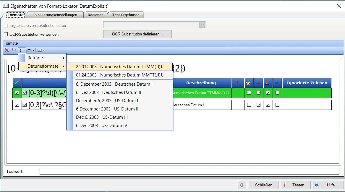This screenshot has height=192, width=345.
Task: Enable OCR-Substitution verwenden checkbox
Action: coord(6,34)
